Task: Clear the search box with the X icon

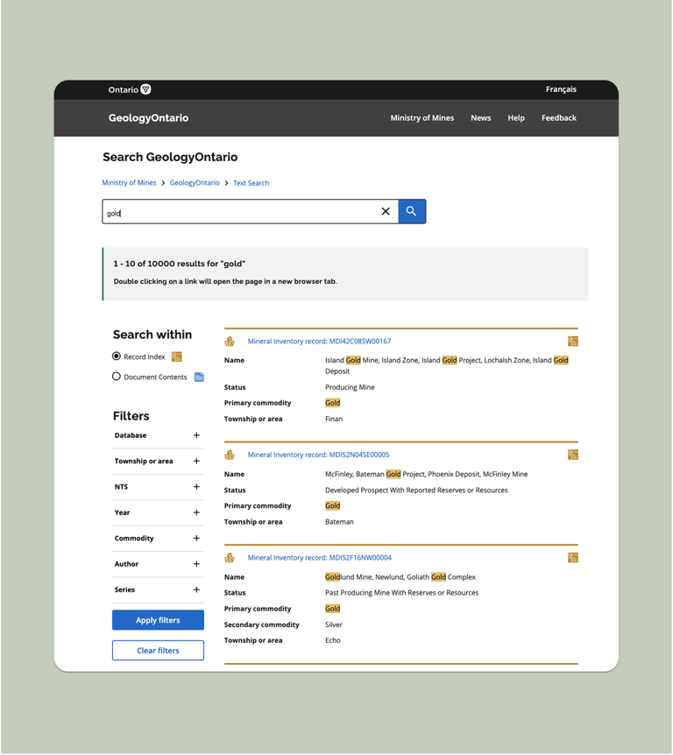Action: tap(386, 211)
